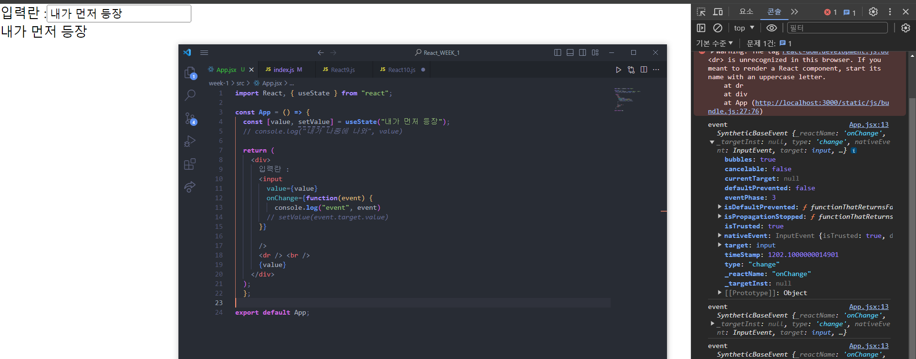Screen dimensions: 916x359
Task: Open changes with the compare icon
Action: coord(631,70)
